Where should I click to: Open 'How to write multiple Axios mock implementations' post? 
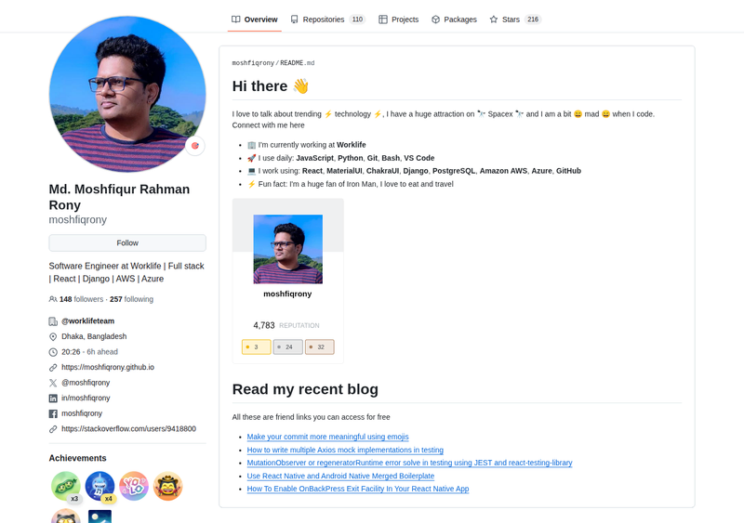click(x=345, y=450)
